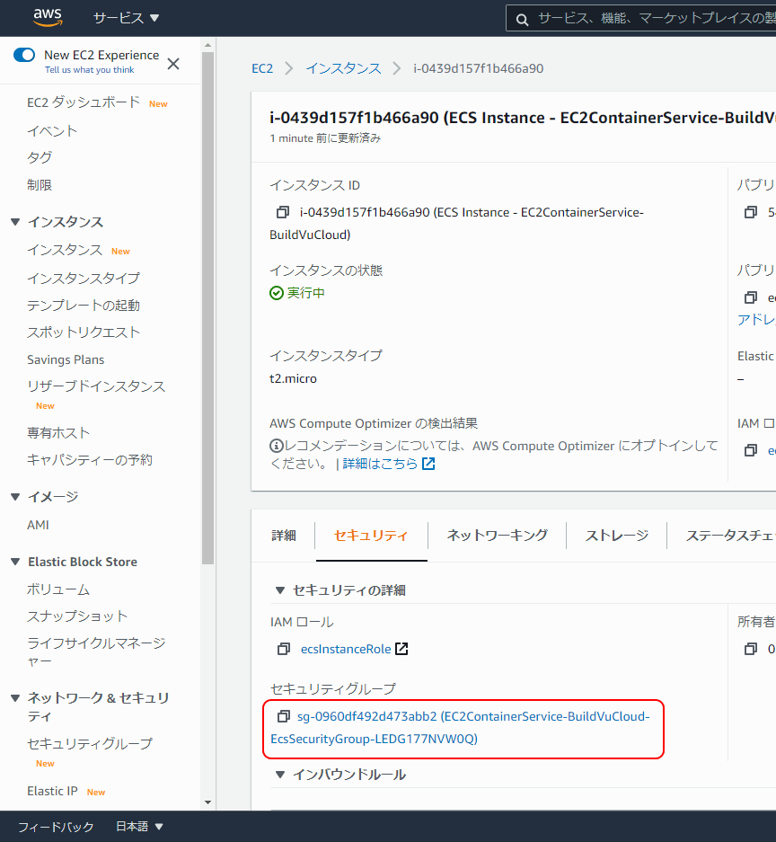This screenshot has height=842, width=776.
Task: Open the ecsInstanceRole link
Action: click(x=346, y=649)
